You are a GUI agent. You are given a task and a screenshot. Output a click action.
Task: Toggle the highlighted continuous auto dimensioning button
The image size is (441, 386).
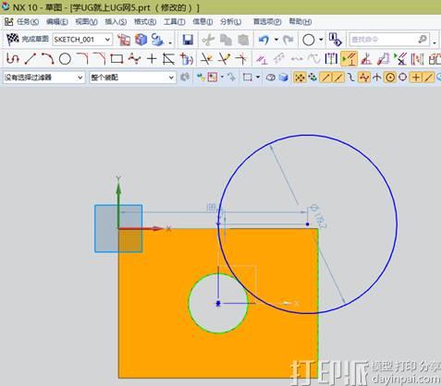pos(349,58)
